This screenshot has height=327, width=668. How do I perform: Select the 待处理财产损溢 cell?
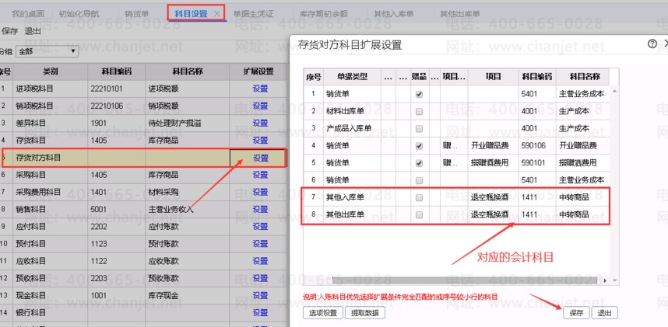(187, 123)
